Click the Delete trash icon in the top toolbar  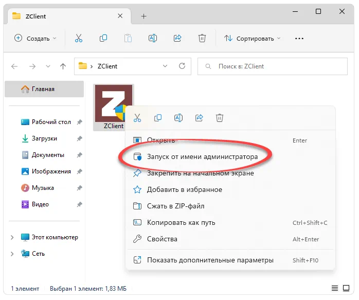202,38
